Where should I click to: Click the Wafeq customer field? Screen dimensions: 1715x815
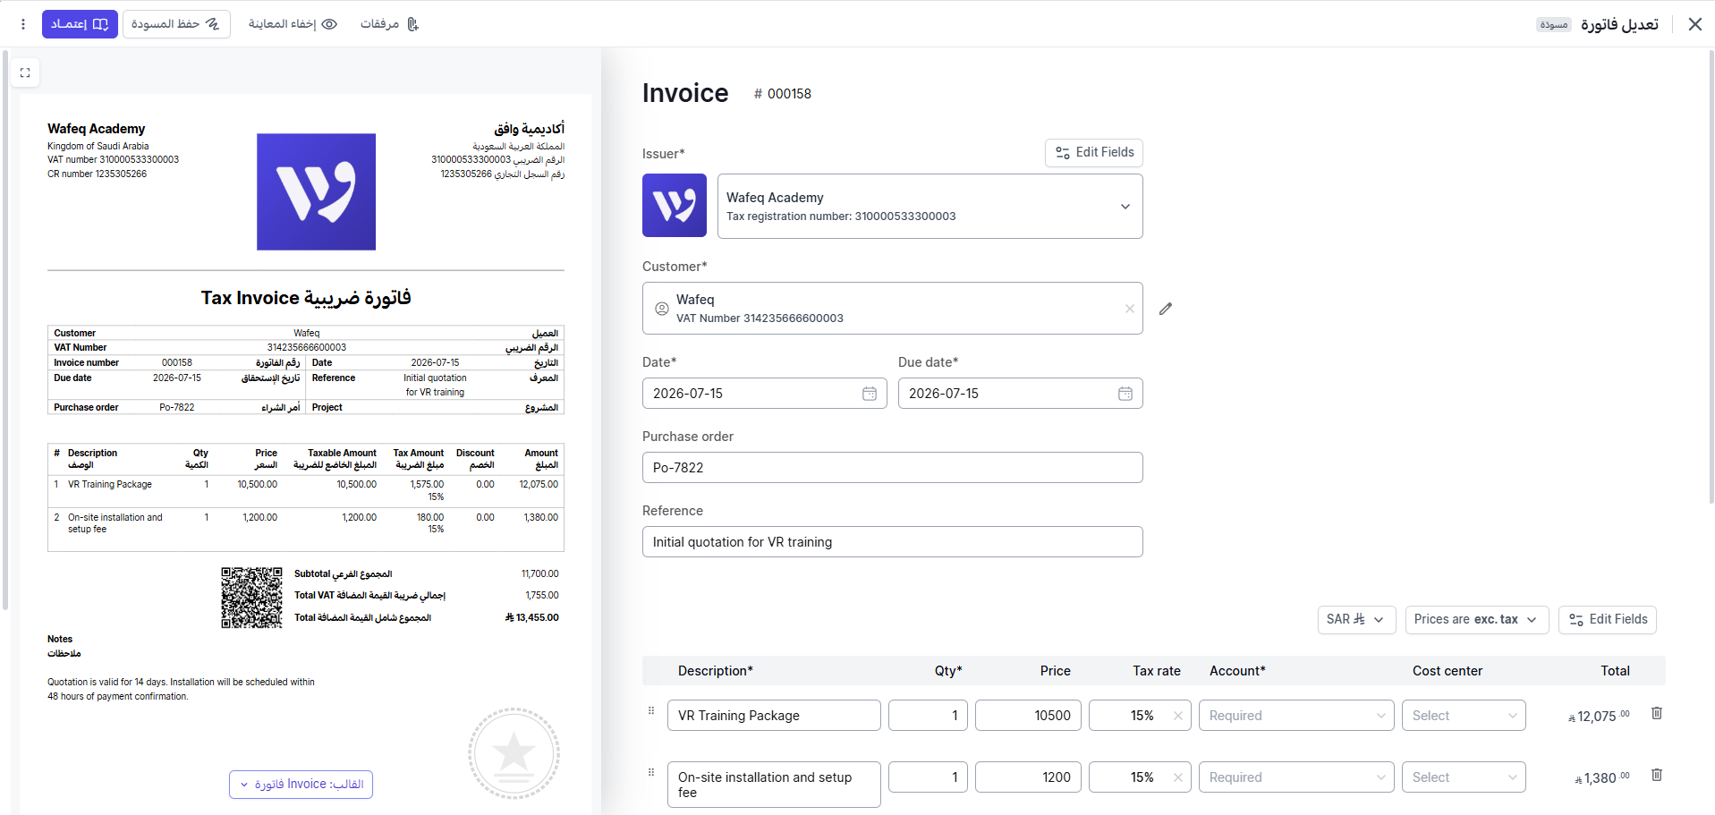tap(892, 309)
